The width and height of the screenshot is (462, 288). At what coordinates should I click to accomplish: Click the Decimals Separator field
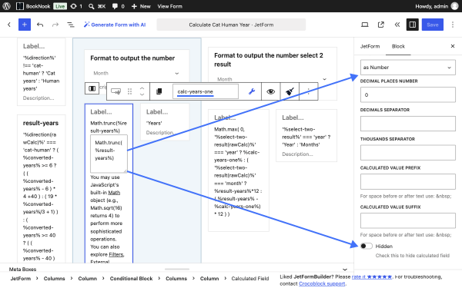click(408, 124)
